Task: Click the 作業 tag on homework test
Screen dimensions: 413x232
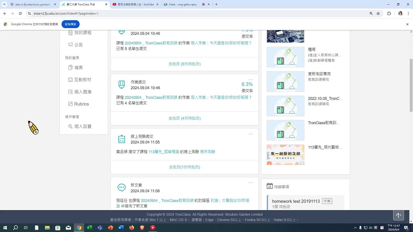Action: [x=327, y=201]
